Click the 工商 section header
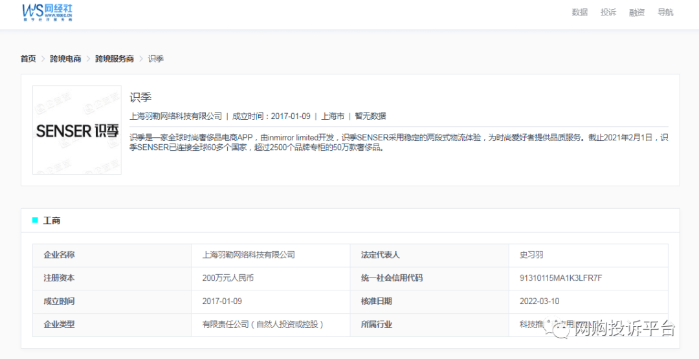 pos(52,221)
